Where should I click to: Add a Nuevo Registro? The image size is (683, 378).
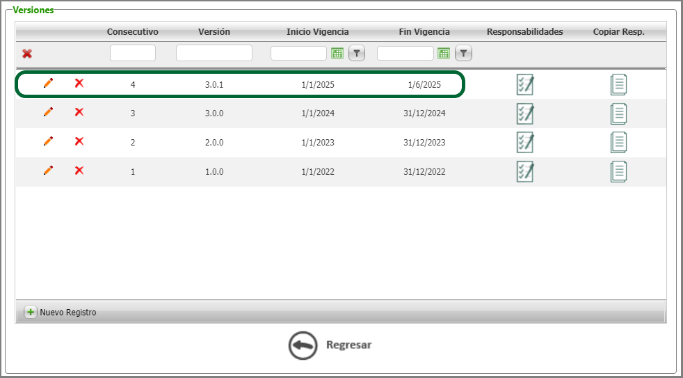(60, 312)
